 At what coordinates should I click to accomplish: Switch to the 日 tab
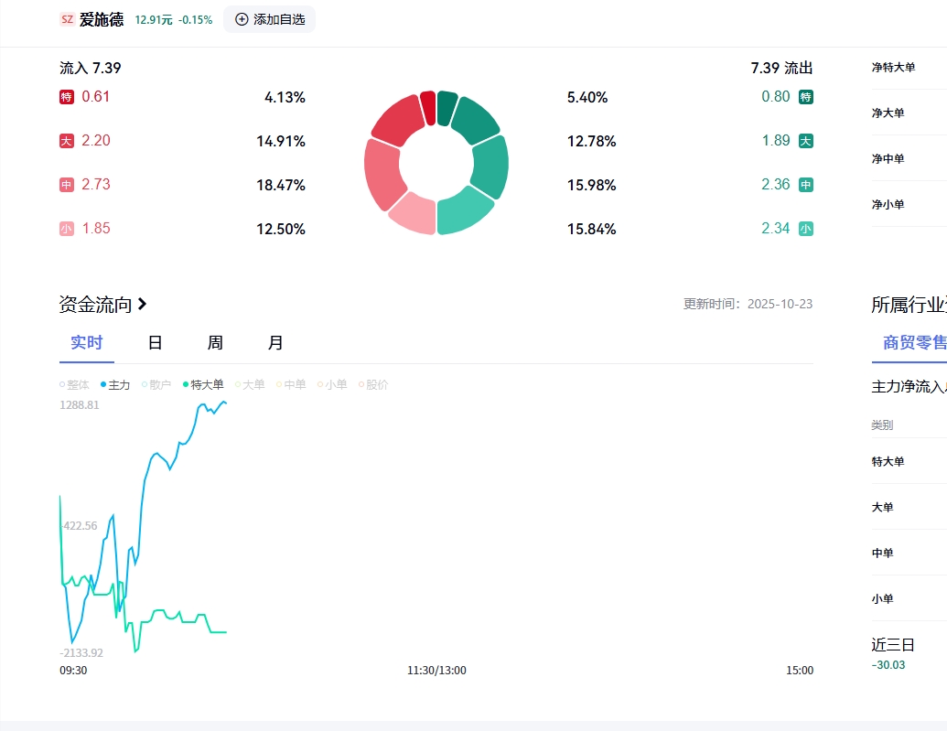click(x=156, y=343)
